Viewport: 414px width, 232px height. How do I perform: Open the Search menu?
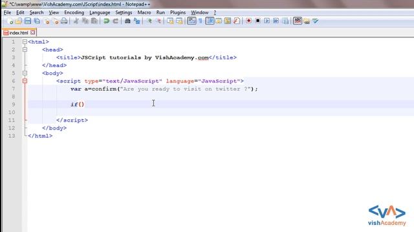pyautogui.click(x=36, y=13)
